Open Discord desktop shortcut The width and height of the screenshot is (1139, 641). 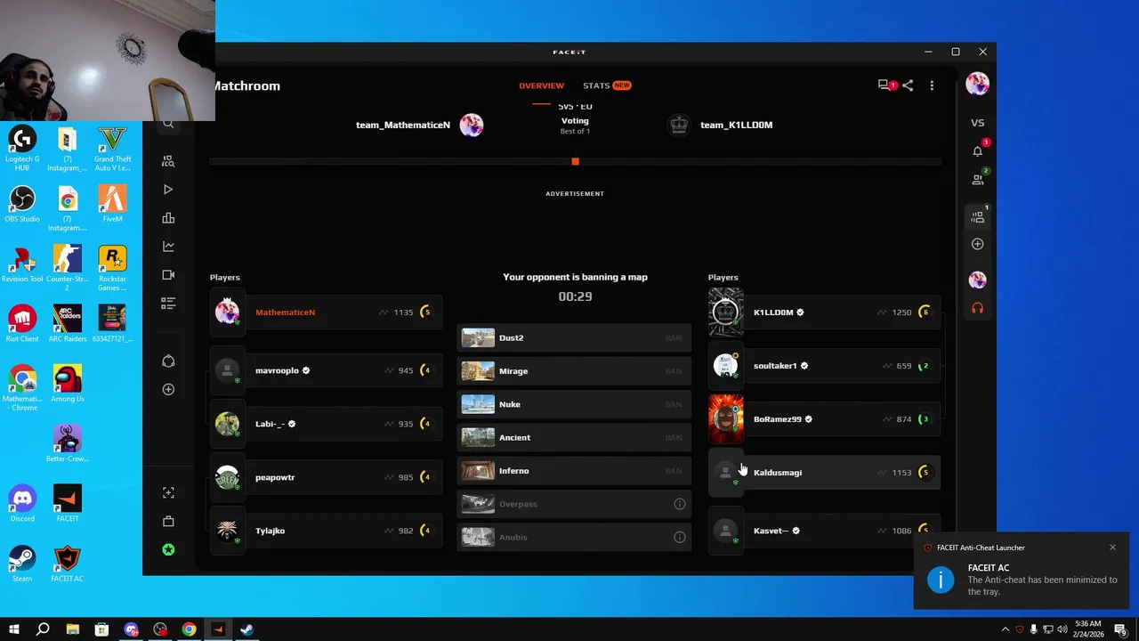[22, 503]
